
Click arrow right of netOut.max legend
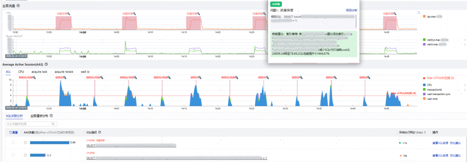[465, 40]
